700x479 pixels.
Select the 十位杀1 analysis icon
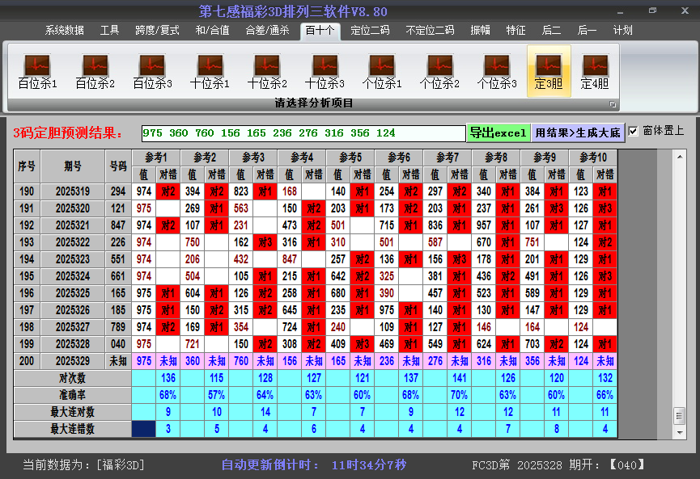(209, 69)
